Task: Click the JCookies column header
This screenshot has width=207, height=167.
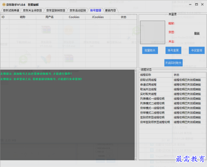Action: [98, 17]
